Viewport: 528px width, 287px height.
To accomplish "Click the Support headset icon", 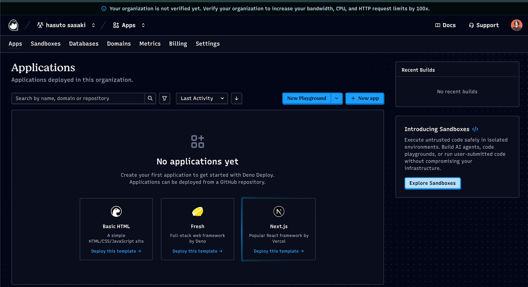I will click(472, 25).
